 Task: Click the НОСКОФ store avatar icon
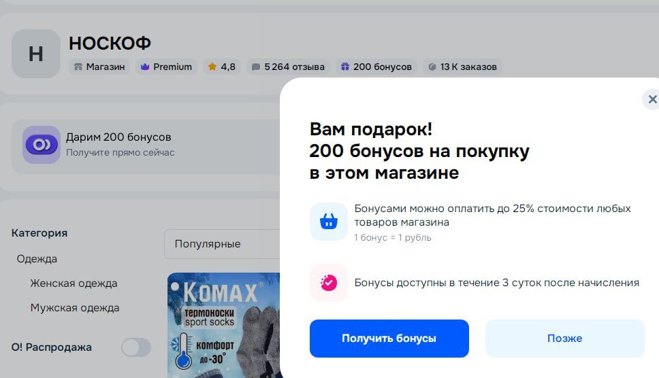click(x=36, y=54)
